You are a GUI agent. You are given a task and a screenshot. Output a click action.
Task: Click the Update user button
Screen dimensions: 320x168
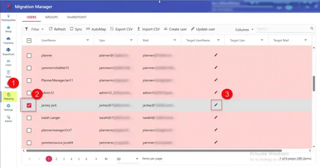tap(203, 29)
